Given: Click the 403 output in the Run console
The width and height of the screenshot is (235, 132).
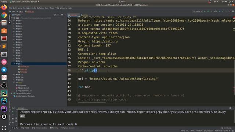Looking at the screenshot, I should [23, 116].
